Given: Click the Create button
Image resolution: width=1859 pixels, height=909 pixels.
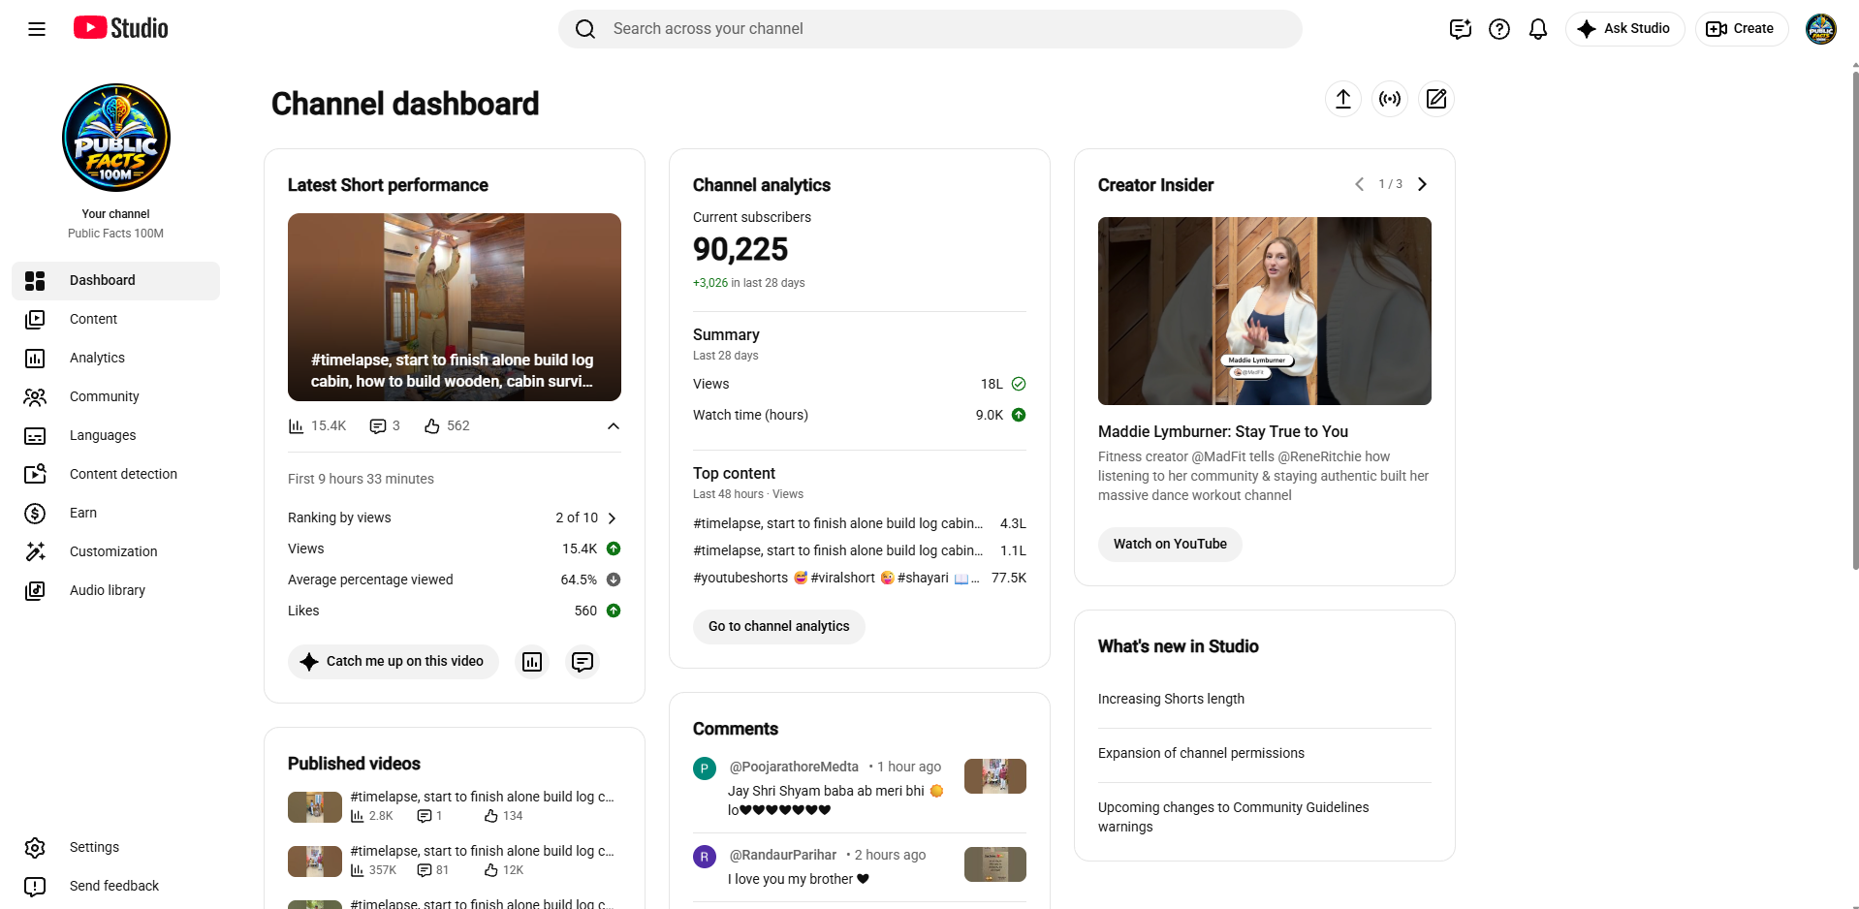Looking at the screenshot, I should (1742, 29).
